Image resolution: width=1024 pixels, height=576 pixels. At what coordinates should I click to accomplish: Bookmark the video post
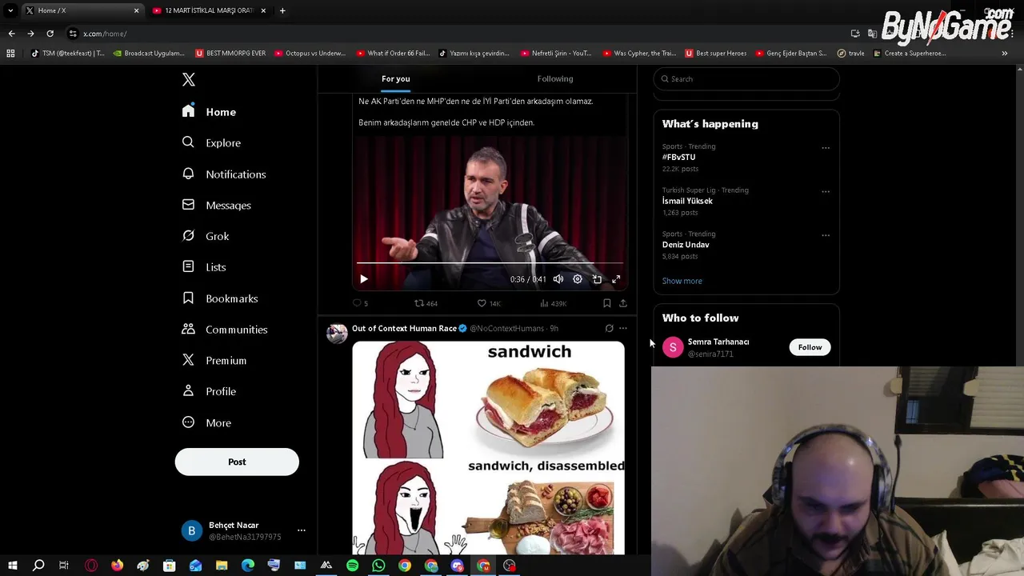pyautogui.click(x=606, y=303)
